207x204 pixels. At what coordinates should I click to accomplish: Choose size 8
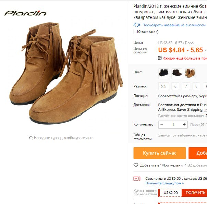(196, 86)
